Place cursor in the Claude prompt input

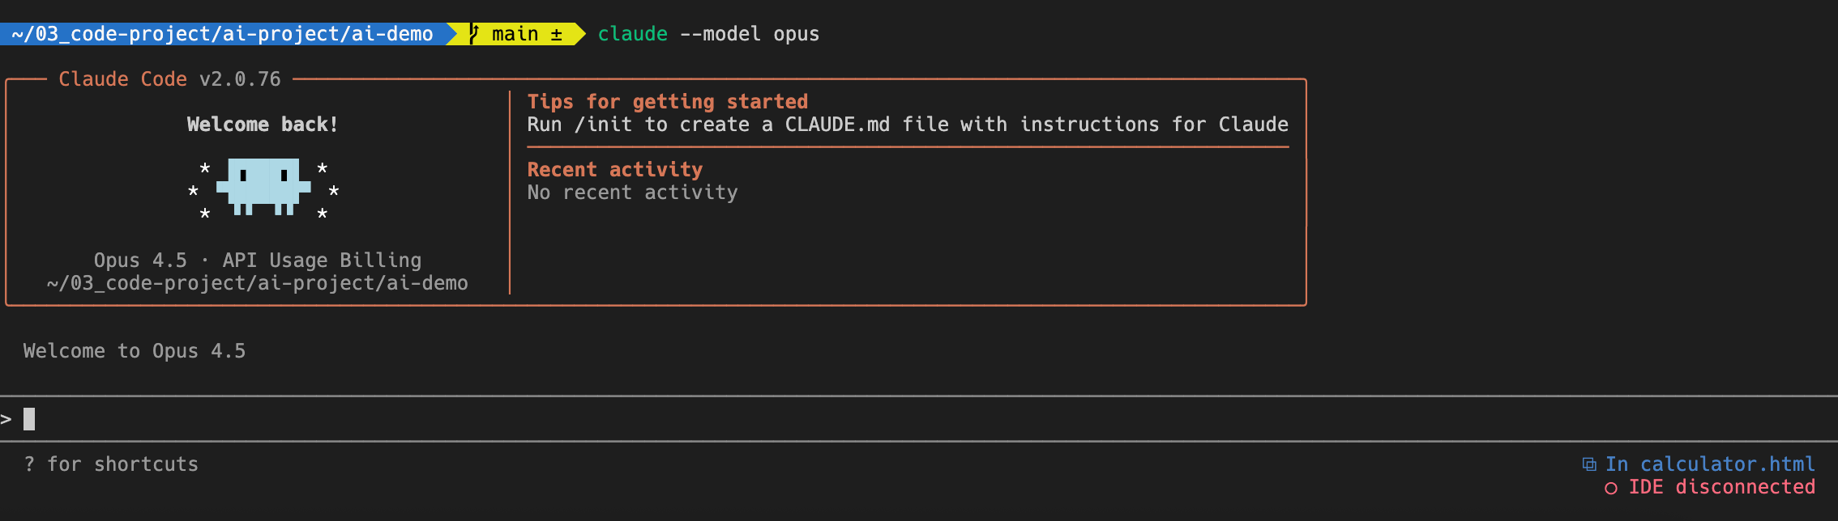pos(486,419)
